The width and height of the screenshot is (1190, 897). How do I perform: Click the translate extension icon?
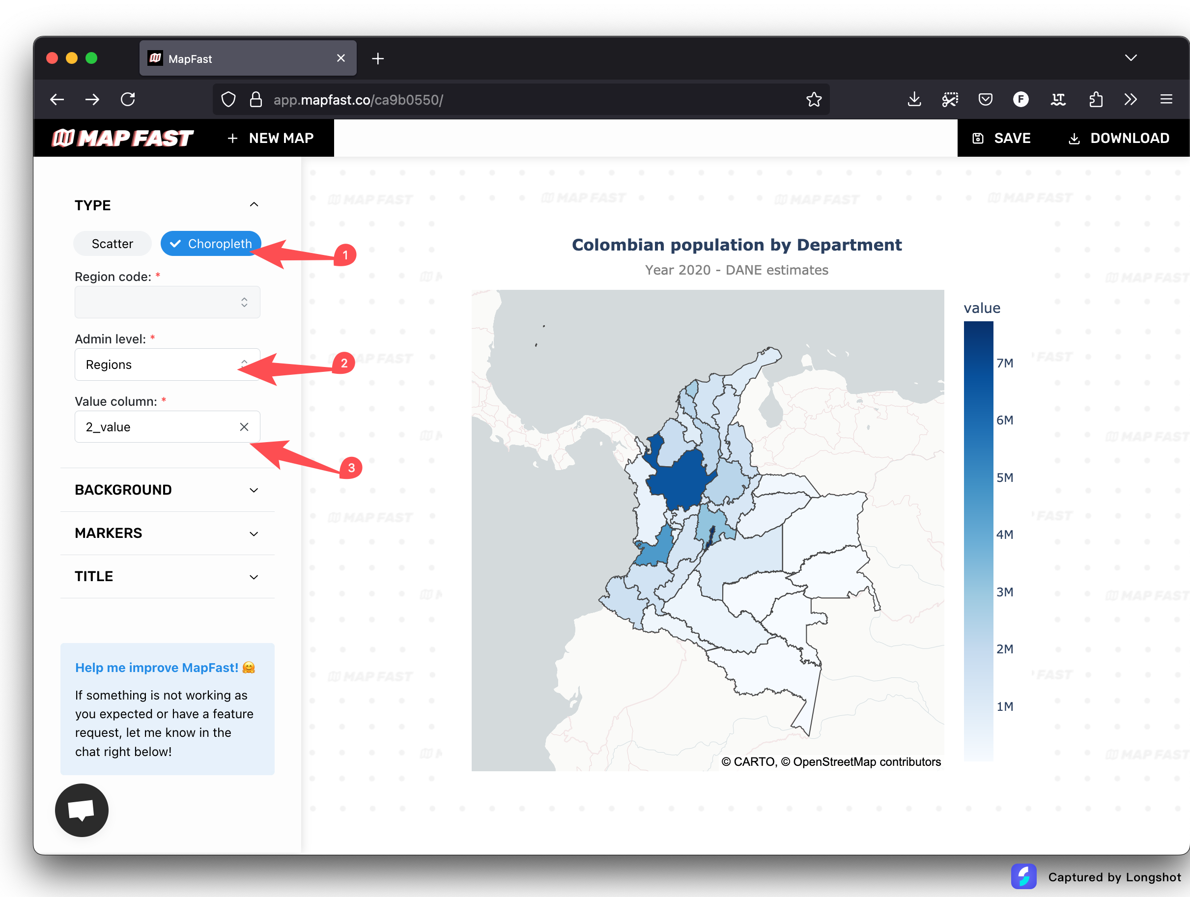coord(1058,100)
